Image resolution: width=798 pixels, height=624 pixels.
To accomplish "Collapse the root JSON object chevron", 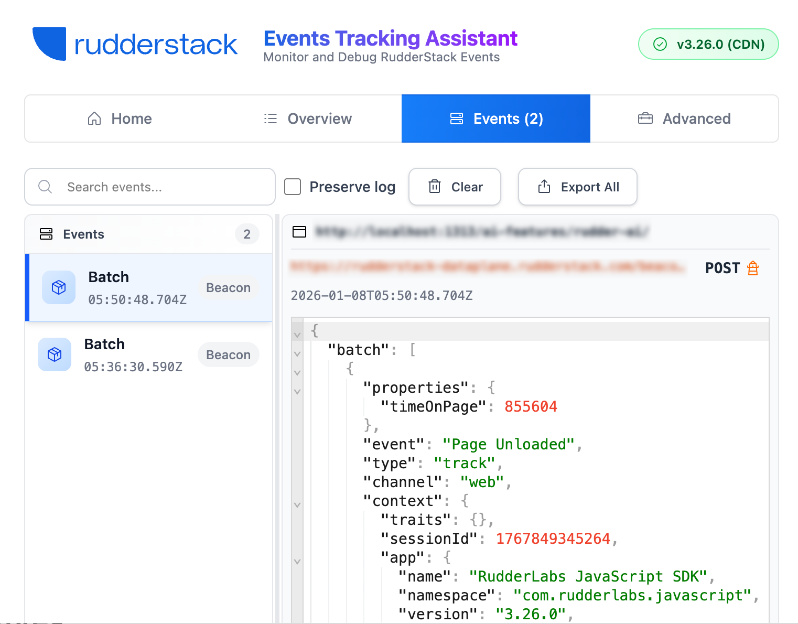I will click(x=297, y=335).
